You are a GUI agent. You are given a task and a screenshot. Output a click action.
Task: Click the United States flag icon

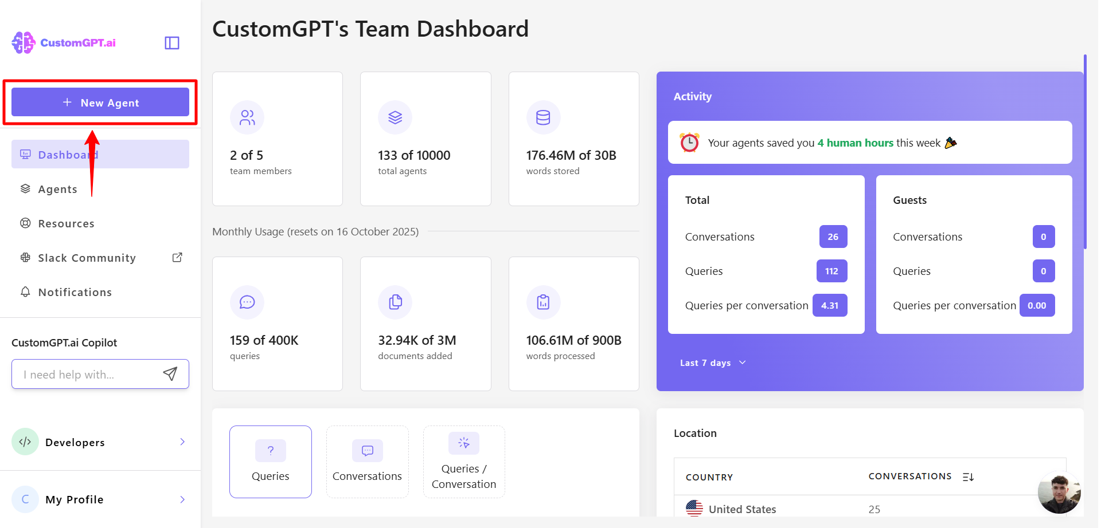(x=694, y=509)
